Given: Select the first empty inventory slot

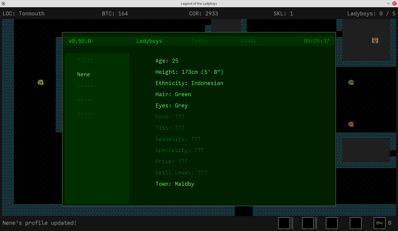Looking at the screenshot, I should [284, 223].
